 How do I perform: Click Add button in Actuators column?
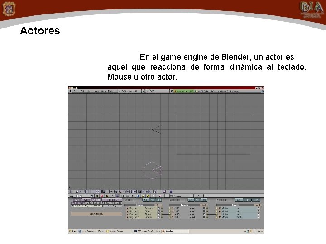point(258,205)
